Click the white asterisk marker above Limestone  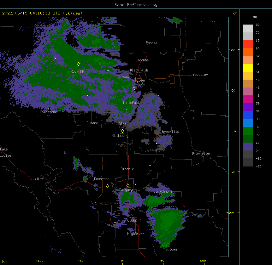click(48, 109)
